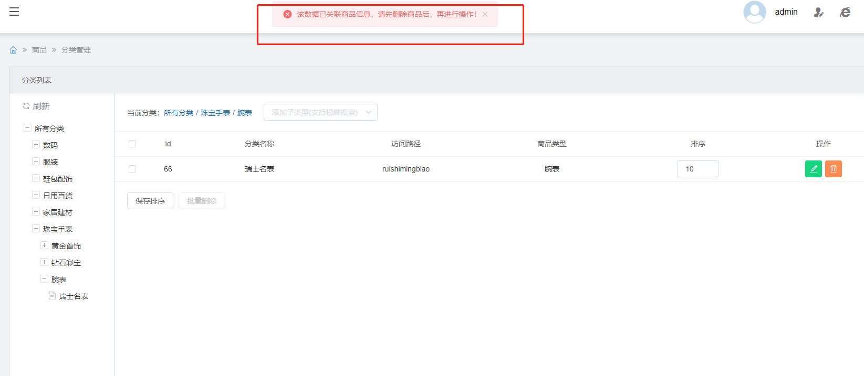This screenshot has width=864, height=376.
Task: Click the 瑞士名表 category name cell
Action: click(259, 169)
